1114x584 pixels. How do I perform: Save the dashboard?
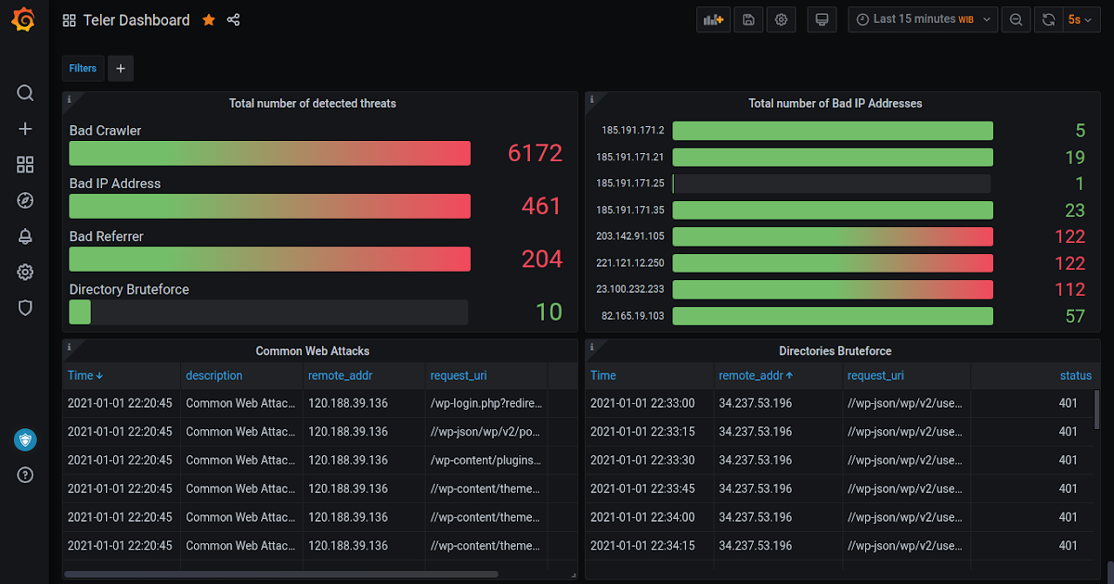pyautogui.click(x=748, y=19)
